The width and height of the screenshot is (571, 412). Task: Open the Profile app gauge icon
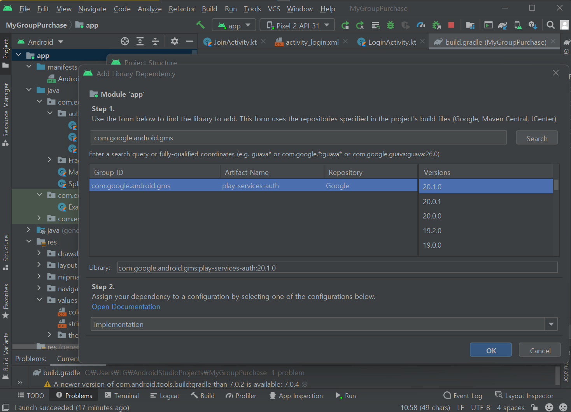[x=421, y=26]
